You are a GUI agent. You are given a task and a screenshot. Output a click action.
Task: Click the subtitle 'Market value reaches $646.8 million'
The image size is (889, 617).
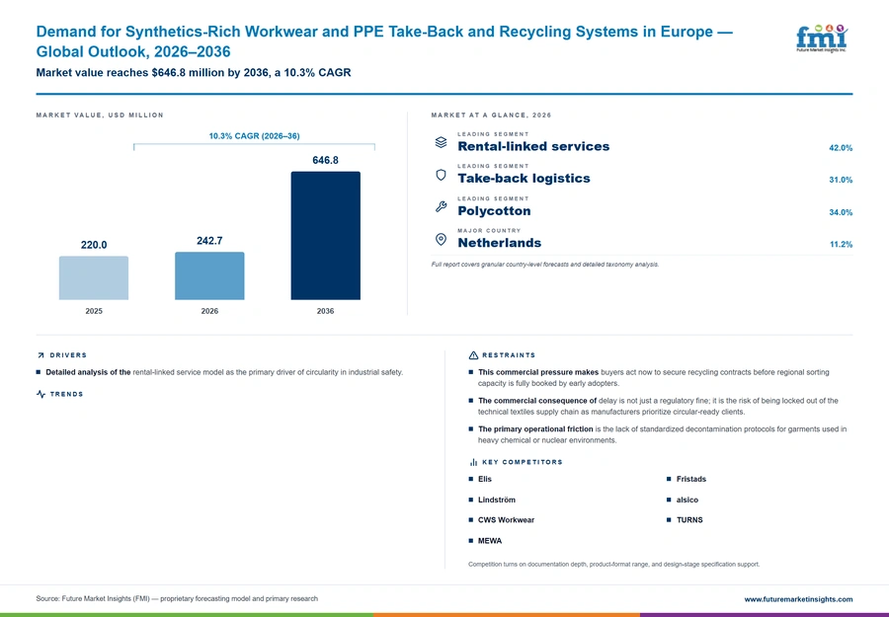coord(194,72)
